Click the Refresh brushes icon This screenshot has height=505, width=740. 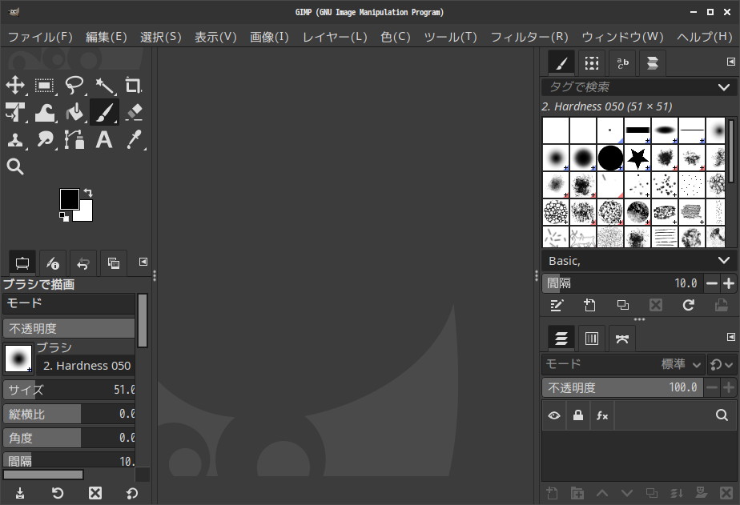click(689, 306)
